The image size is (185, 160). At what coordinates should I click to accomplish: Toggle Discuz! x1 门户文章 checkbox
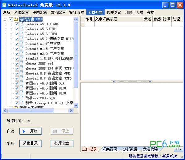tap(17, 44)
